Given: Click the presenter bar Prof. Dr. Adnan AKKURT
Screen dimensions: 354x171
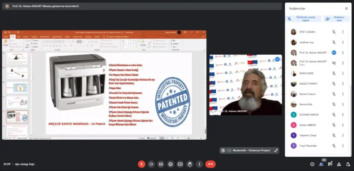Looking at the screenshot, I should 142,6.
